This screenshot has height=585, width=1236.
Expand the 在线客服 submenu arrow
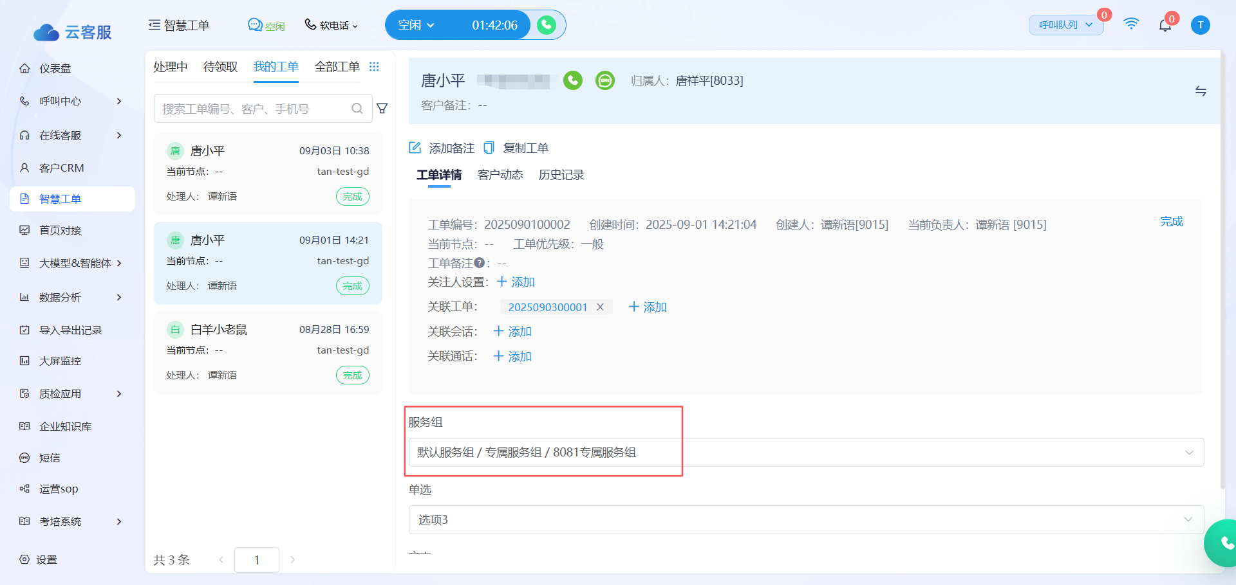pos(119,135)
